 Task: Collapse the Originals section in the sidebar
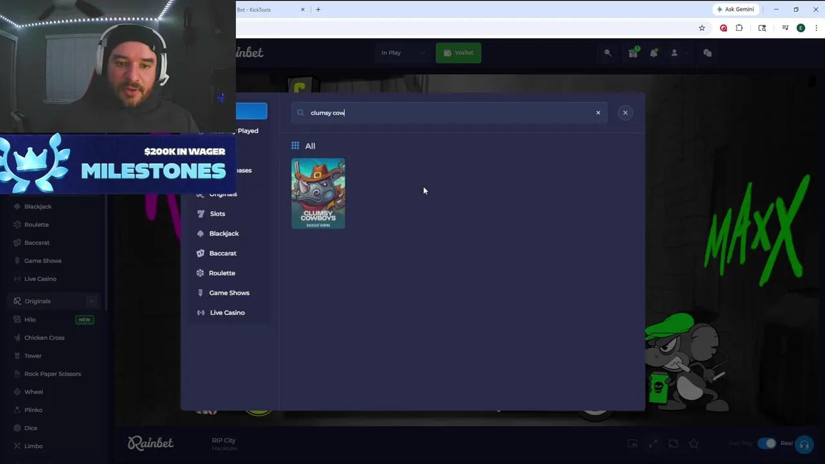point(91,301)
